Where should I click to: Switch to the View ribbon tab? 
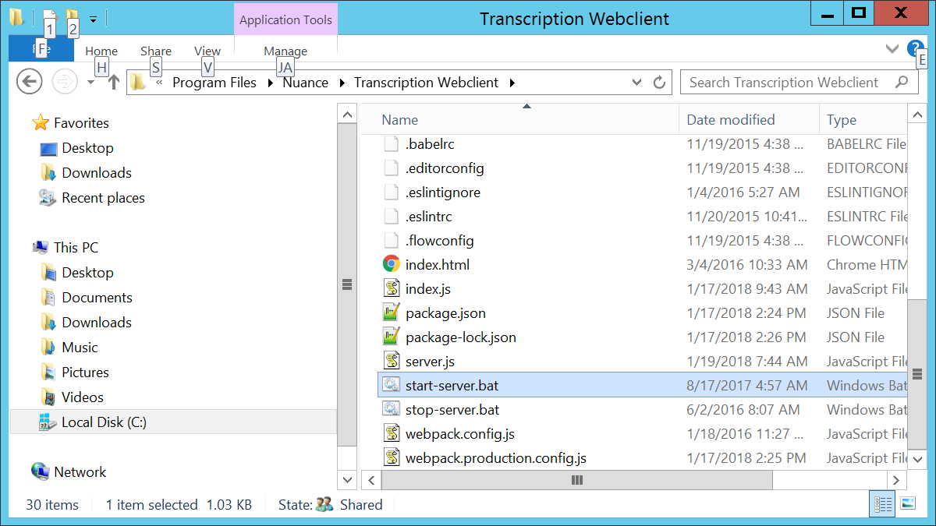pyautogui.click(x=207, y=51)
